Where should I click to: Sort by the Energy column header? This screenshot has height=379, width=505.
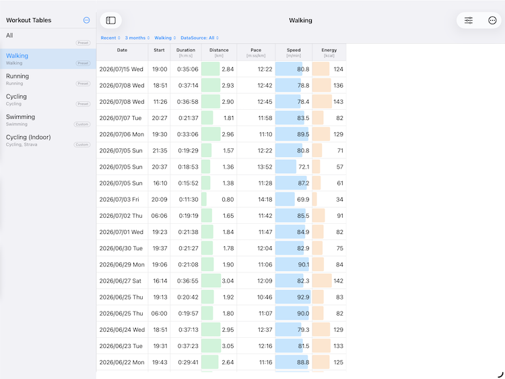point(329,52)
